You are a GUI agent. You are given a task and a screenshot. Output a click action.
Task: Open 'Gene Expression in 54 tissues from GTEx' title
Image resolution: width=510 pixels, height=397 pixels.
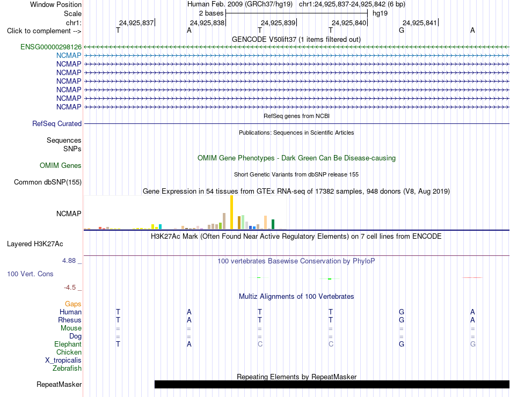[296, 191]
